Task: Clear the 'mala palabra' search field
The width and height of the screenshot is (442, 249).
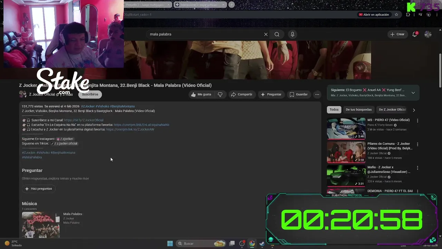Action: coord(266,34)
